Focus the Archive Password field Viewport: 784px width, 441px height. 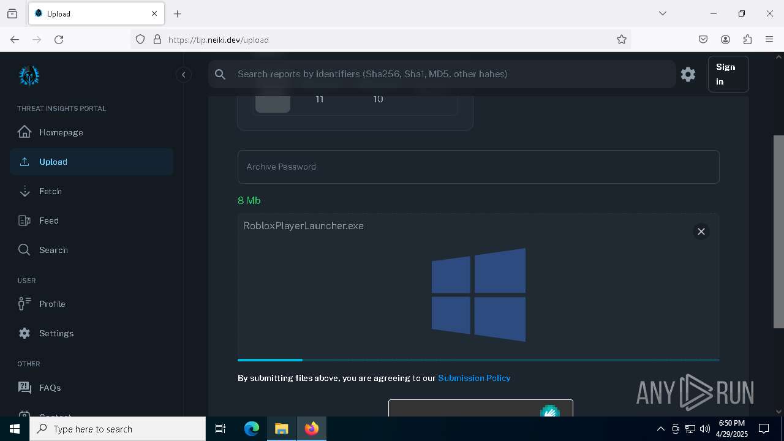pos(478,167)
